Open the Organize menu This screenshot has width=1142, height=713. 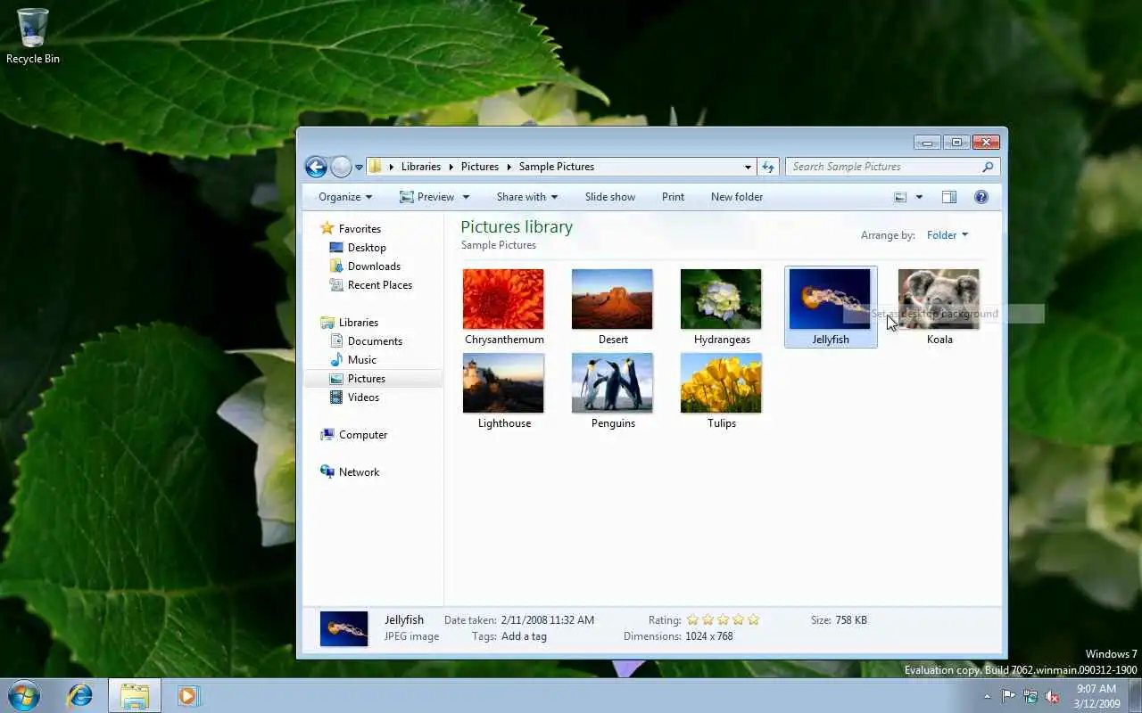click(x=345, y=197)
